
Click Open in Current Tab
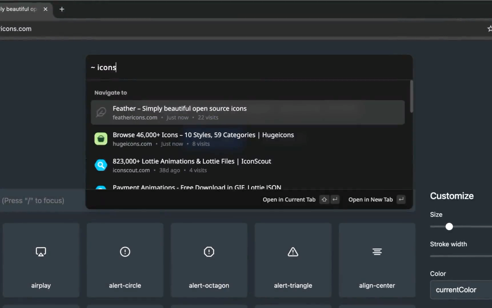pyautogui.click(x=289, y=200)
